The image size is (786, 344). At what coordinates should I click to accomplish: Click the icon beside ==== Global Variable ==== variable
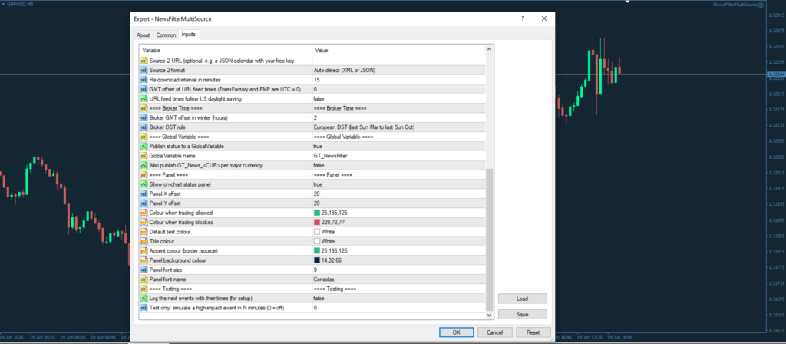(x=144, y=137)
